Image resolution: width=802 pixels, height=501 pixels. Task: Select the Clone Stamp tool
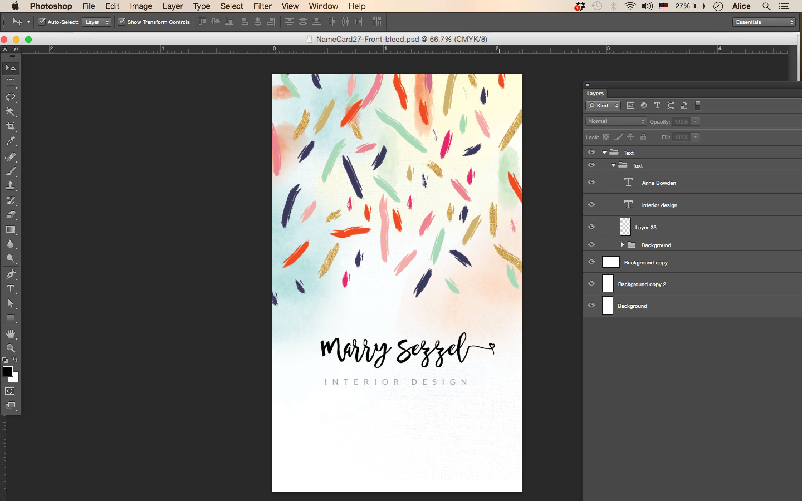[11, 186]
